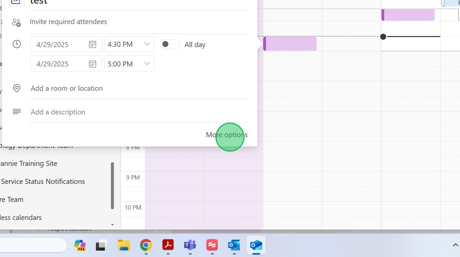Image resolution: width=460 pixels, height=257 pixels.
Task: Select the Training Site calendar entry
Action: tap(29, 163)
